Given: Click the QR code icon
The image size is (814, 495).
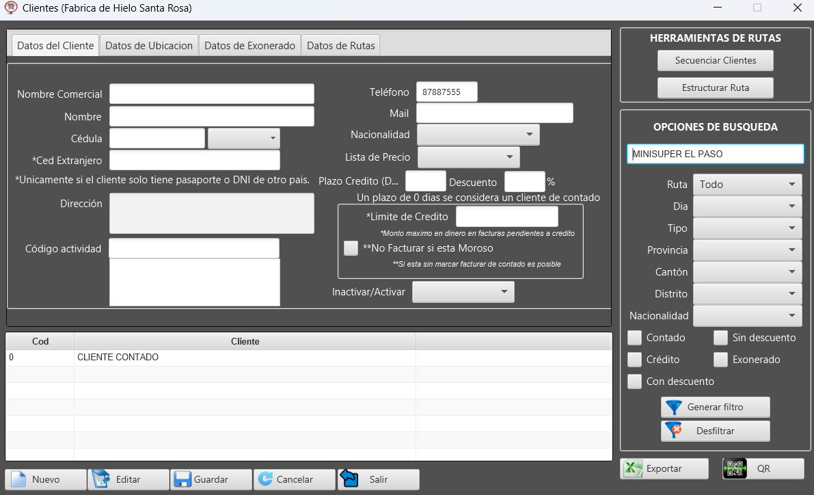Looking at the screenshot, I should pyautogui.click(x=735, y=468).
